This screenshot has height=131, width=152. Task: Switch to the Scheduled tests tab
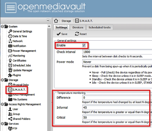99,27
